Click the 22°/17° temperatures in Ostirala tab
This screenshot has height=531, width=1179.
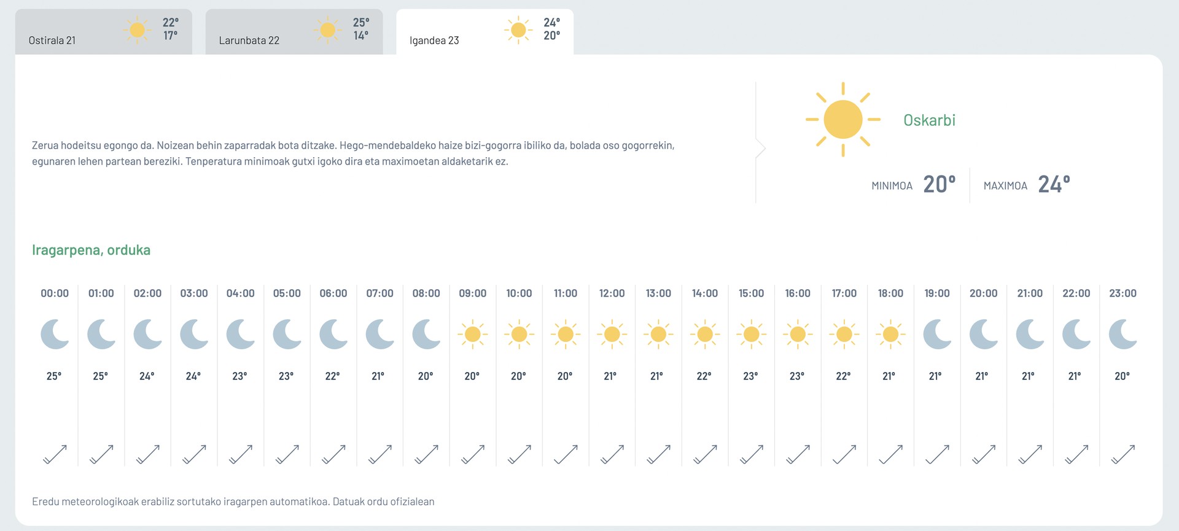pyautogui.click(x=171, y=29)
